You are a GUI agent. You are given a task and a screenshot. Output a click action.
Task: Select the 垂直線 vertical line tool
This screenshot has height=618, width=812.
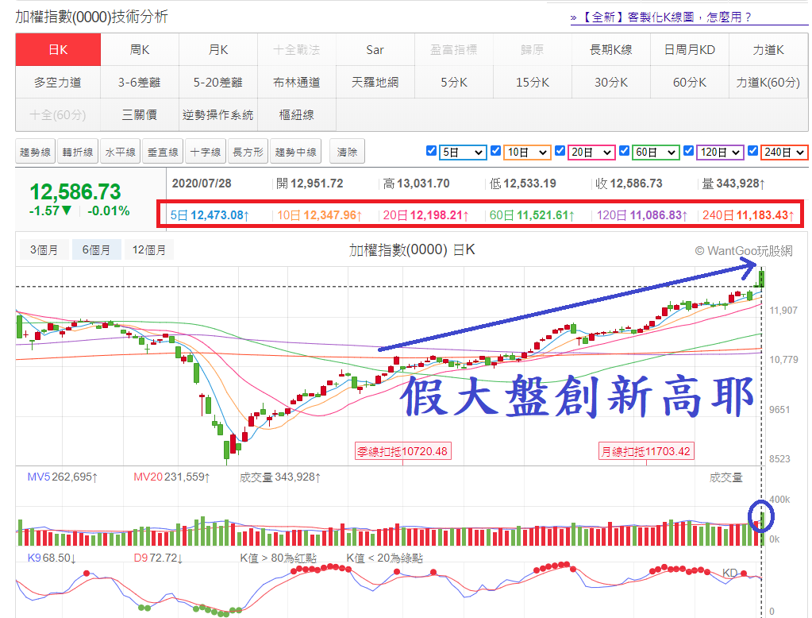[162, 151]
